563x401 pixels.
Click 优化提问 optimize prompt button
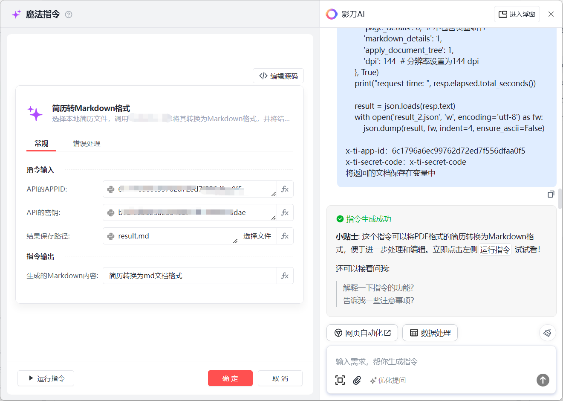[388, 380]
